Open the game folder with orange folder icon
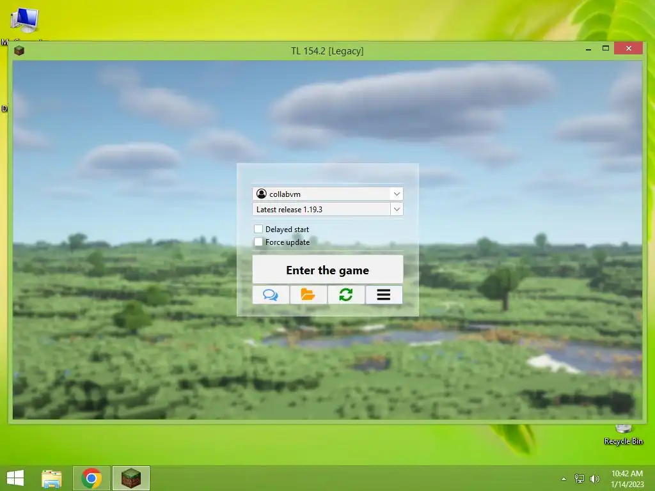This screenshot has width=655, height=491. coord(308,295)
